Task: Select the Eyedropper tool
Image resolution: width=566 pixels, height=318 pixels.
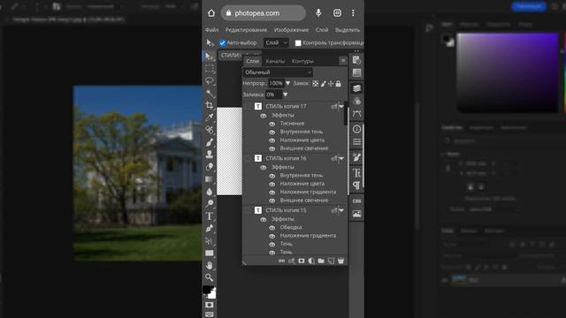Action: (210, 117)
